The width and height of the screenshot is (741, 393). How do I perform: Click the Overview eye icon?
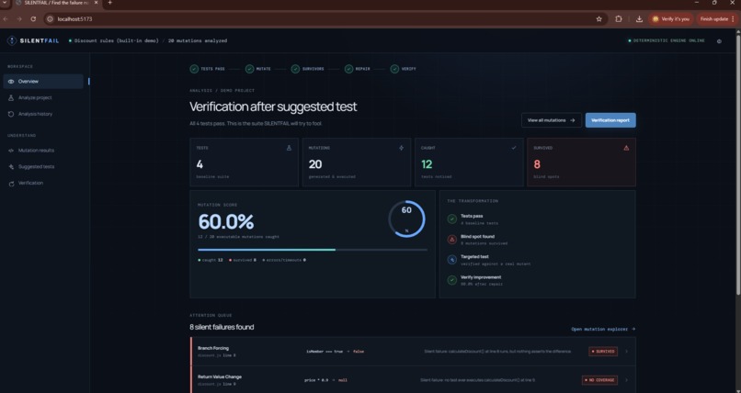[11, 82]
